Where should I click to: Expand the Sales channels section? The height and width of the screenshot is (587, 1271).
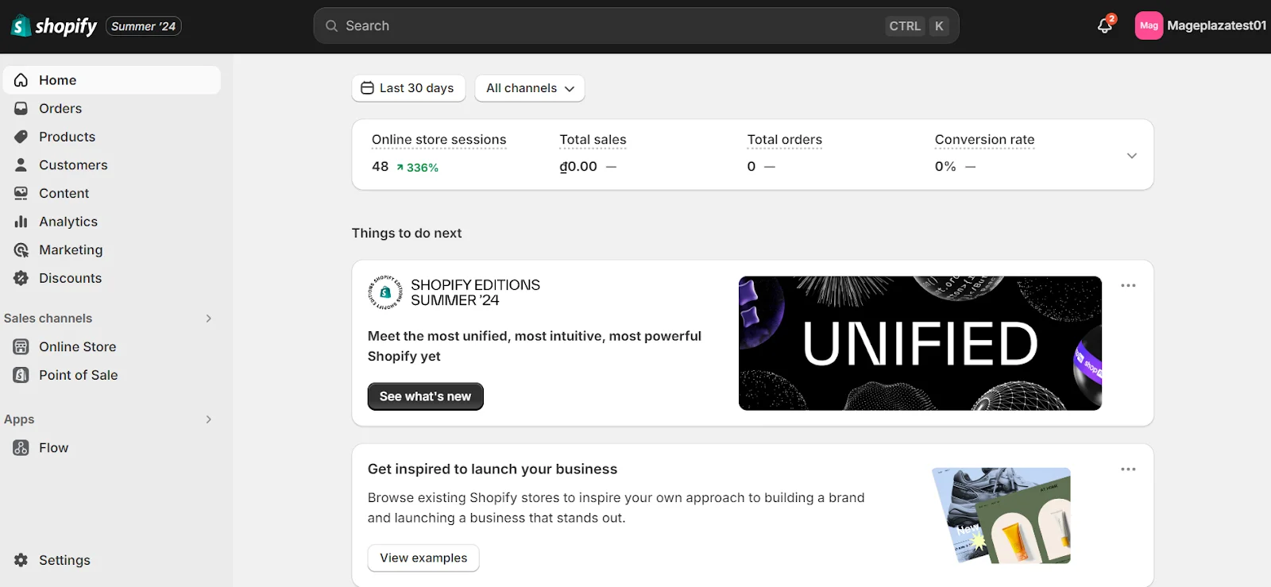click(x=208, y=318)
